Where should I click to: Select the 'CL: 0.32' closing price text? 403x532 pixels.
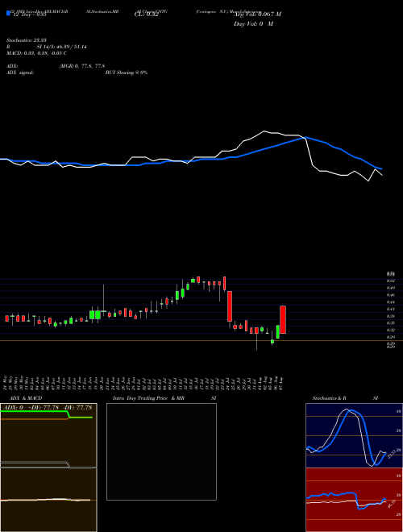147,15
